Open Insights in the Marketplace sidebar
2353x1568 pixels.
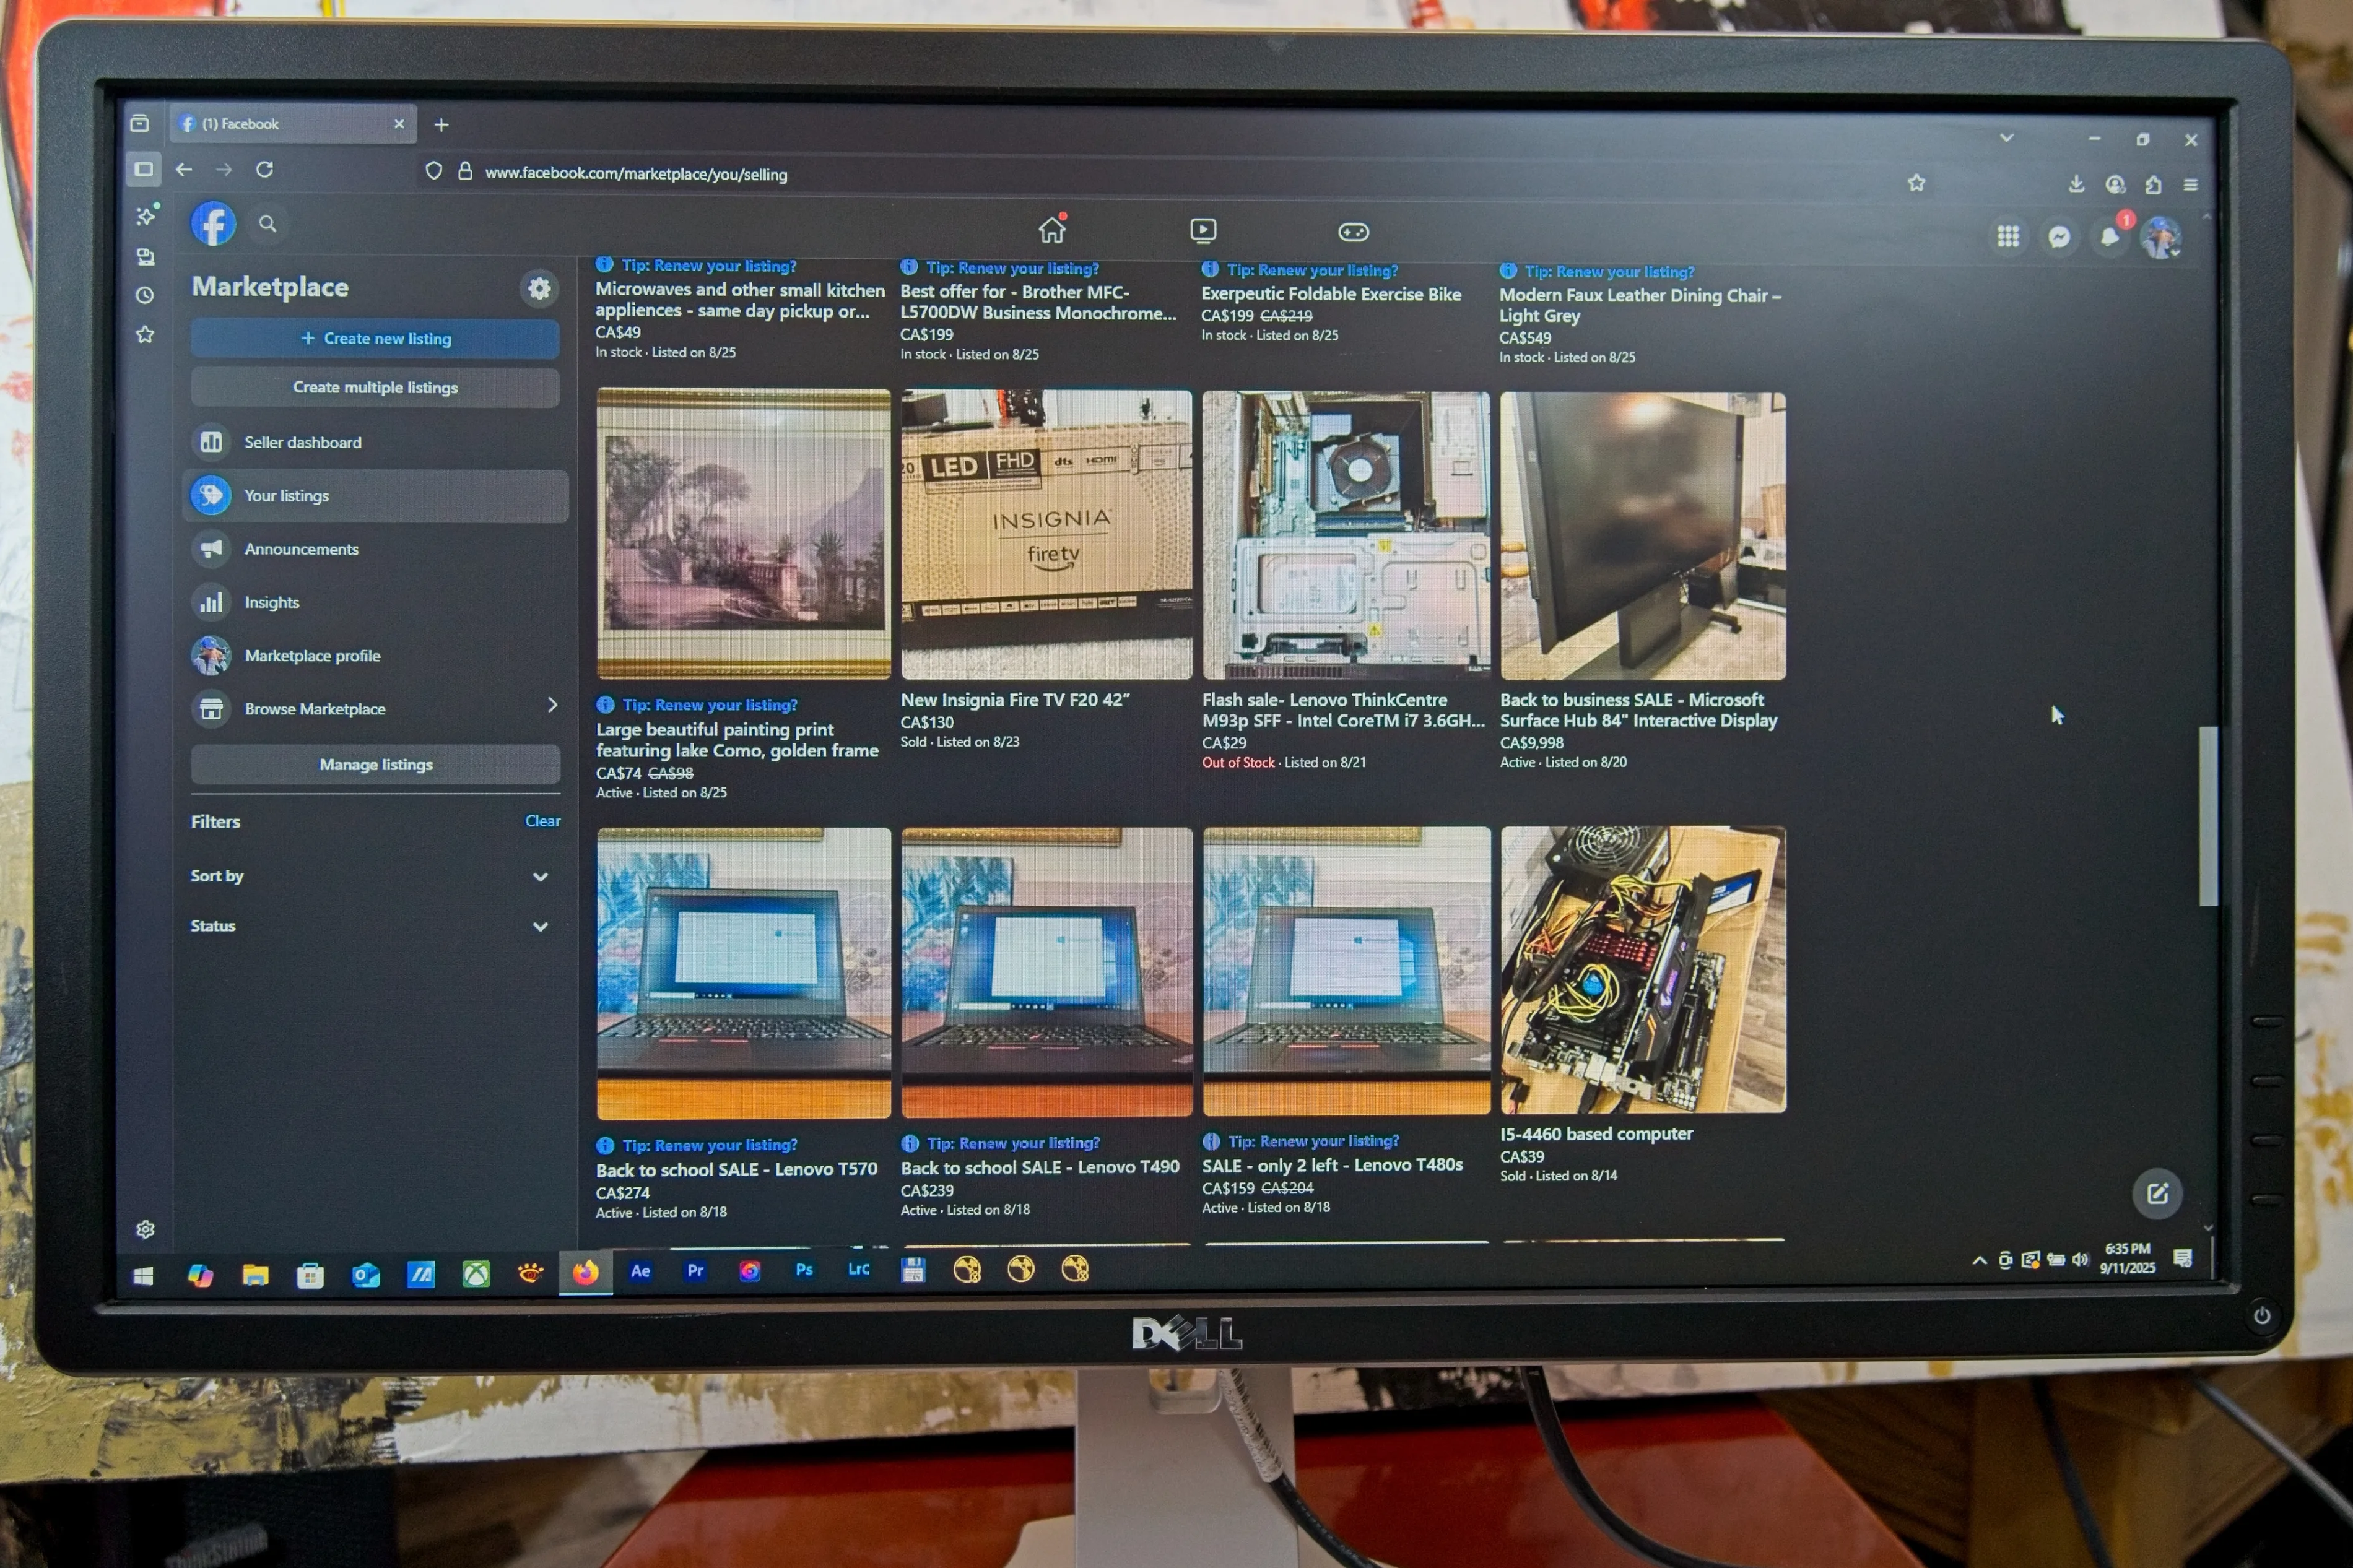point(273,601)
